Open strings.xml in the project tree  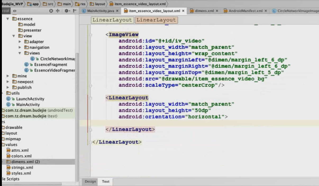click(x=20, y=167)
